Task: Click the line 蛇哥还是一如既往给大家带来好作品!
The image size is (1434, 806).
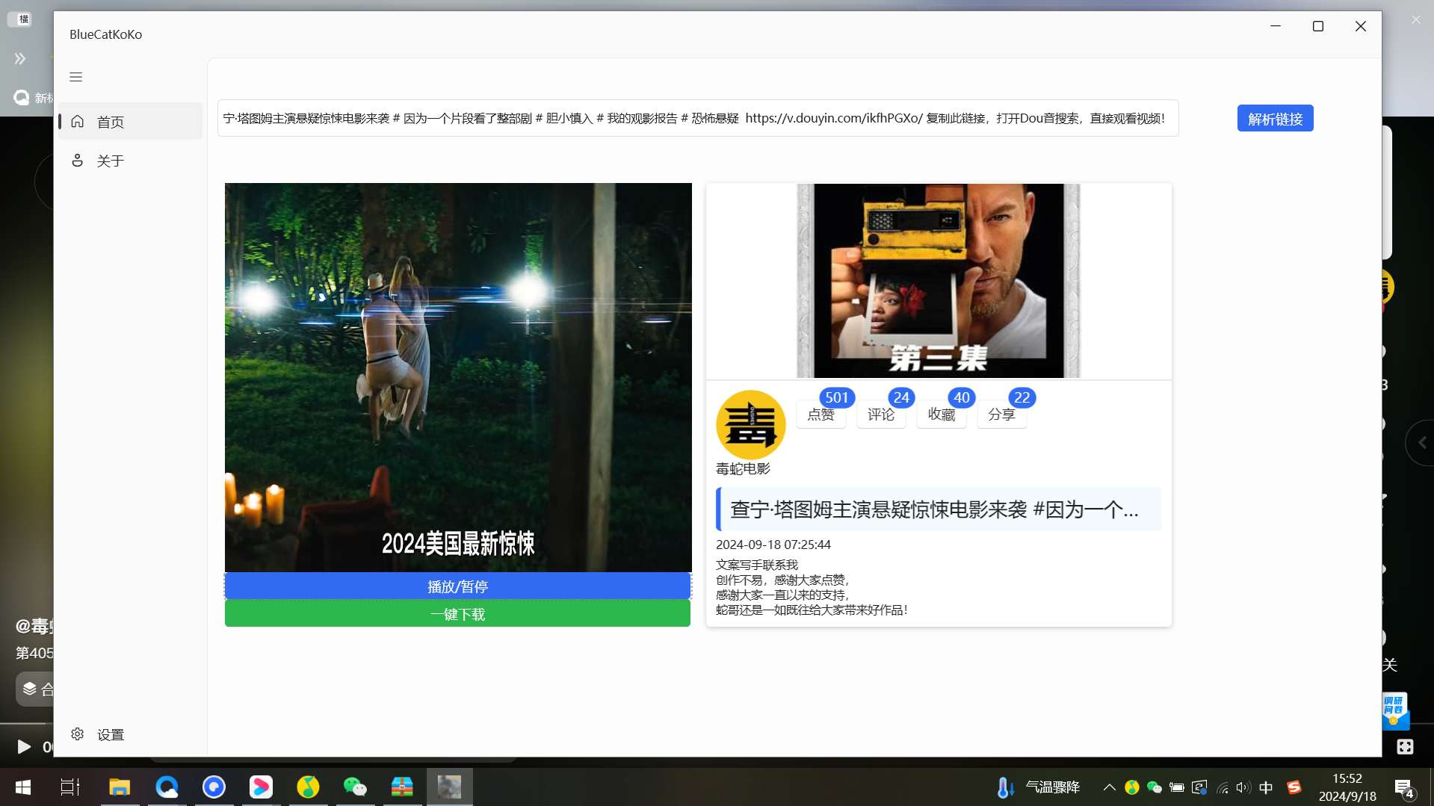Action: [812, 610]
